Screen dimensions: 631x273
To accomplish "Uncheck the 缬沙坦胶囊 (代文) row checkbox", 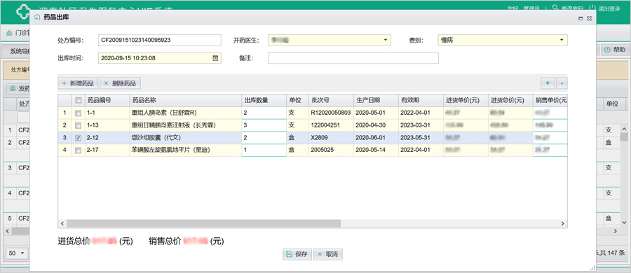I will coord(78,138).
